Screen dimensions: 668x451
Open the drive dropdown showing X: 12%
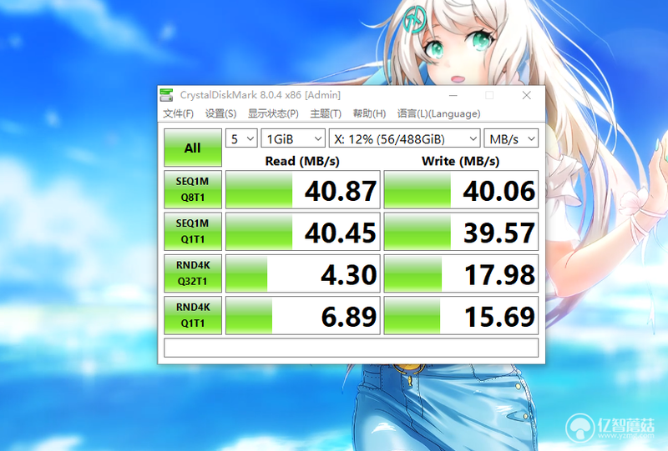(405, 138)
